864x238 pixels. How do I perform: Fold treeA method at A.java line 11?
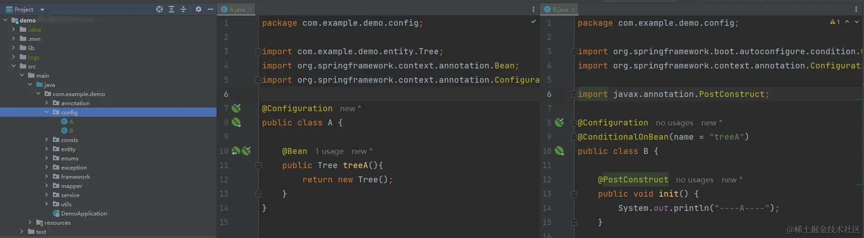pyautogui.click(x=258, y=165)
